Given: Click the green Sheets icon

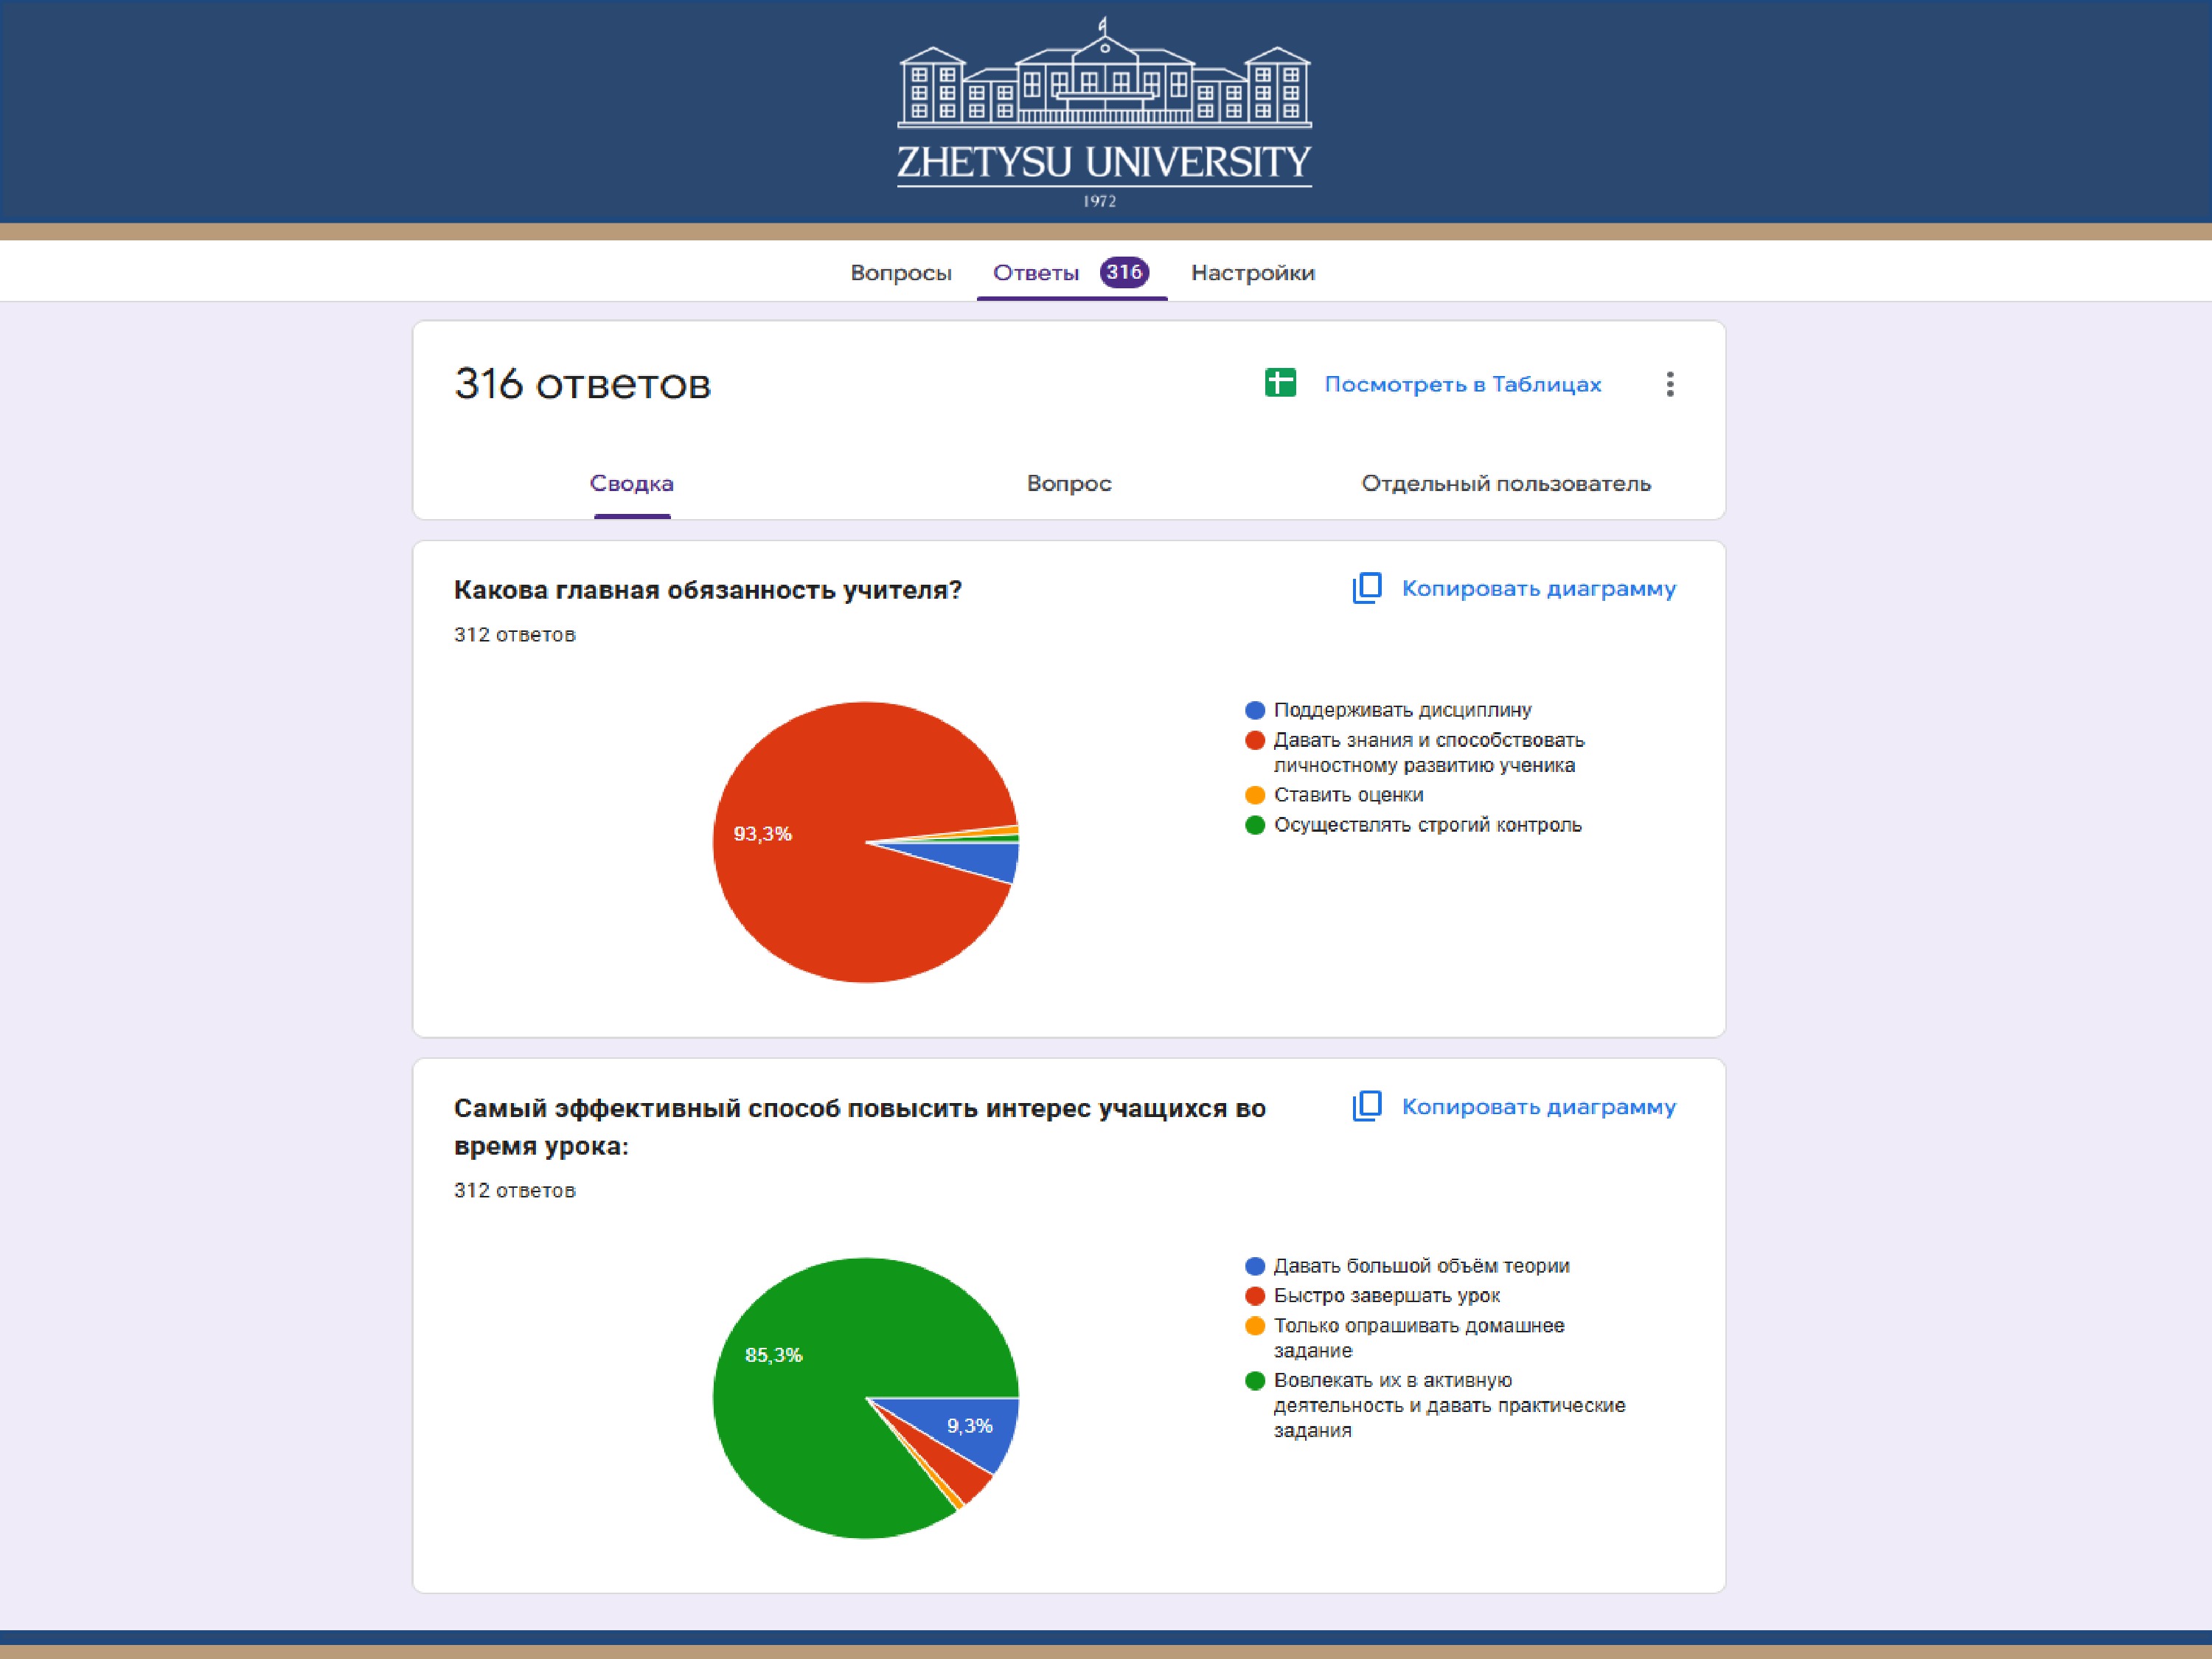Looking at the screenshot, I should pos(1280,383).
